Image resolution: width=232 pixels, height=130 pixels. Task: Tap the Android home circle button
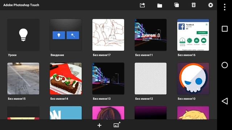point(225,65)
